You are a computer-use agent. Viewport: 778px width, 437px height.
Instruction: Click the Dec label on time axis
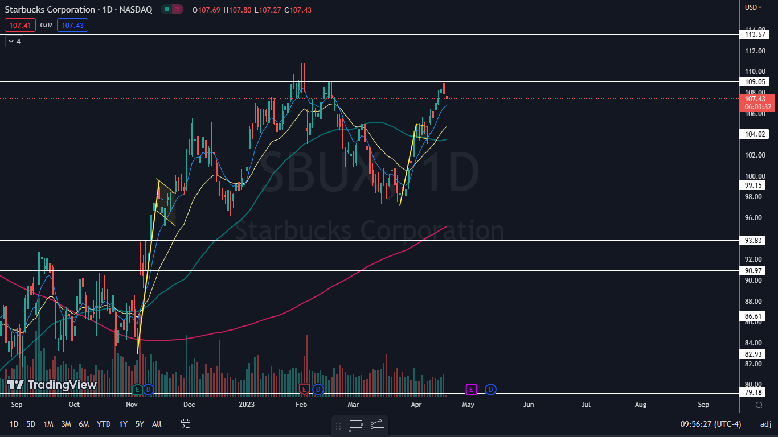(x=189, y=405)
